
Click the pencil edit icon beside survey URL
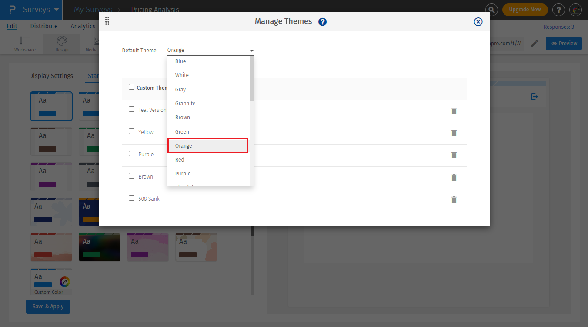coord(535,43)
